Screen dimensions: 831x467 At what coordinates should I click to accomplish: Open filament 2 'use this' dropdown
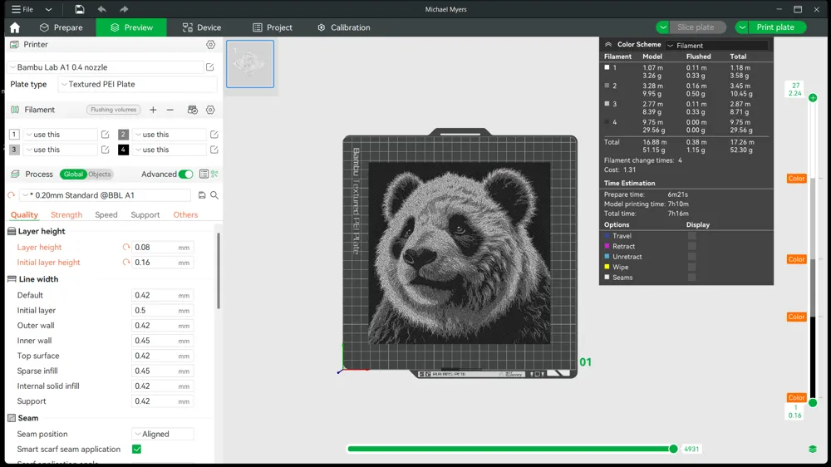coord(169,135)
